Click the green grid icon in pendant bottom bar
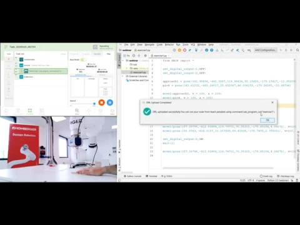The width and height of the screenshot is (300, 225). (x=30, y=111)
